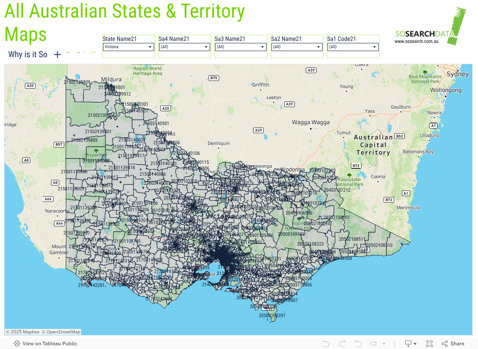The image size is (478, 349).
Task: Enter full screen using the full-screen icon
Action: (x=429, y=344)
